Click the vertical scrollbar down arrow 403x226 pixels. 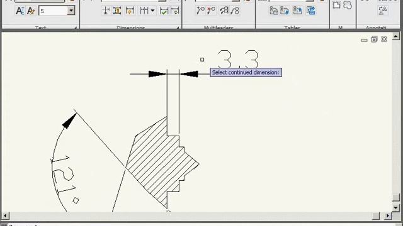pyautogui.click(x=396, y=208)
